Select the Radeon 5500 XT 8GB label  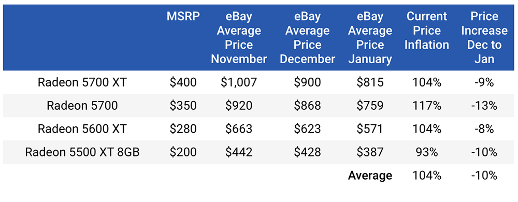82,152
